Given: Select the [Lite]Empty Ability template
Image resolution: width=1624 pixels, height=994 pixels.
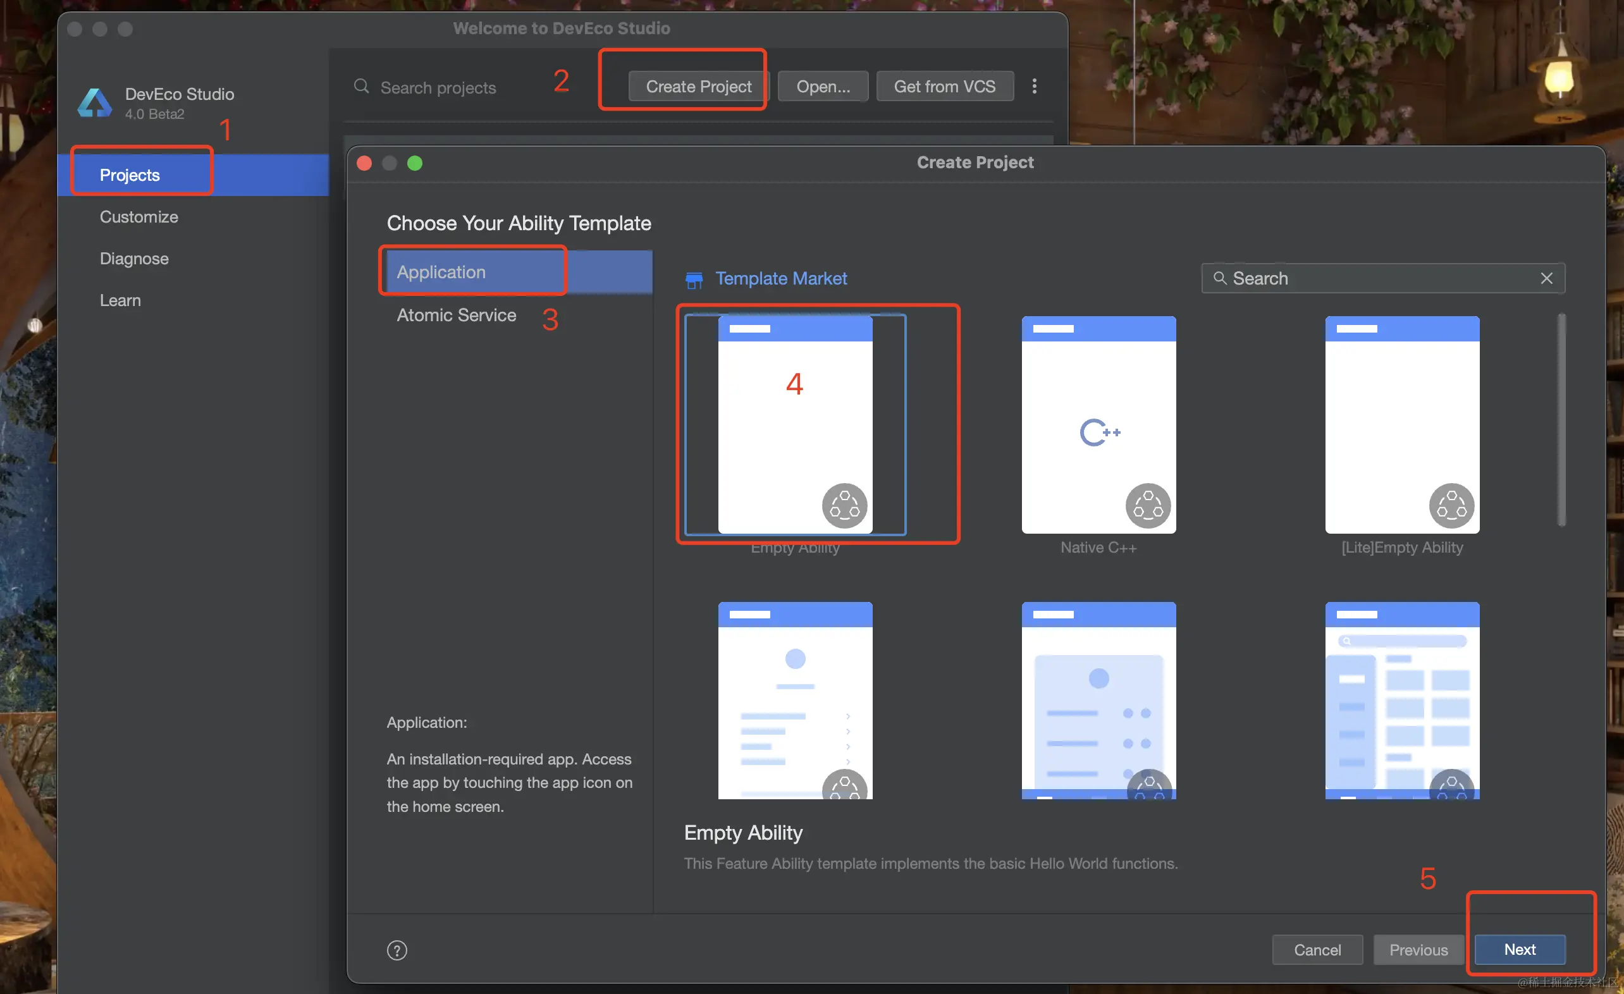Looking at the screenshot, I should tap(1402, 425).
